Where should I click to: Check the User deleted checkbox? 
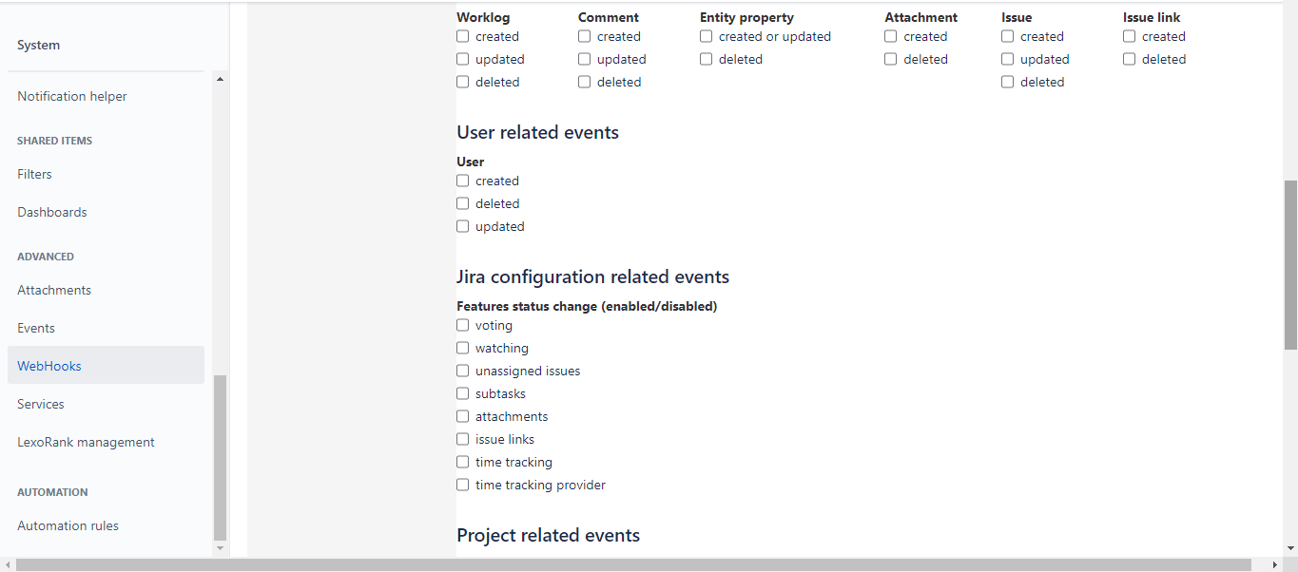(x=463, y=204)
